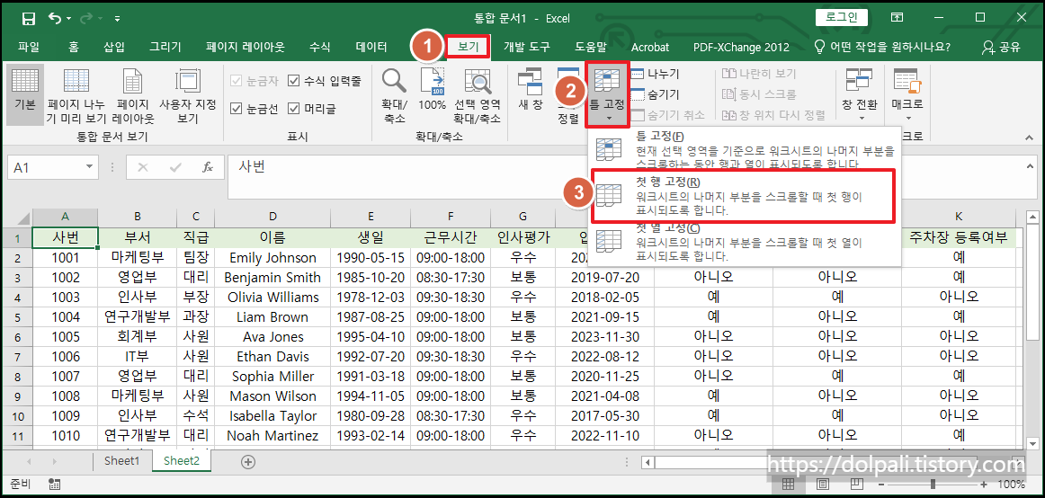Switch to 홈 ribbon tab

(x=74, y=47)
